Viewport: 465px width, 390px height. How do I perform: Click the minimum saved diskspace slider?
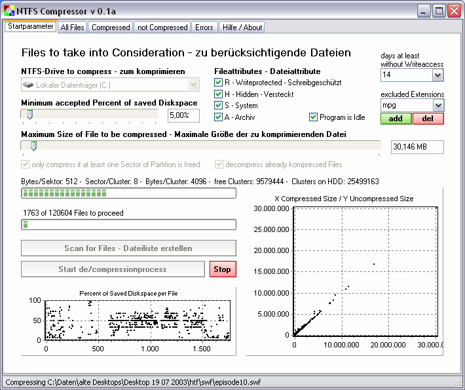pyautogui.click(x=29, y=115)
